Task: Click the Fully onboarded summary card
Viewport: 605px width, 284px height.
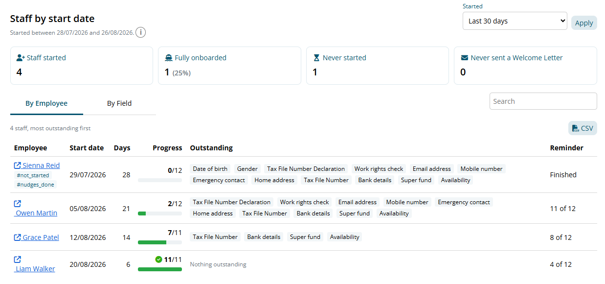Action: (x=229, y=66)
